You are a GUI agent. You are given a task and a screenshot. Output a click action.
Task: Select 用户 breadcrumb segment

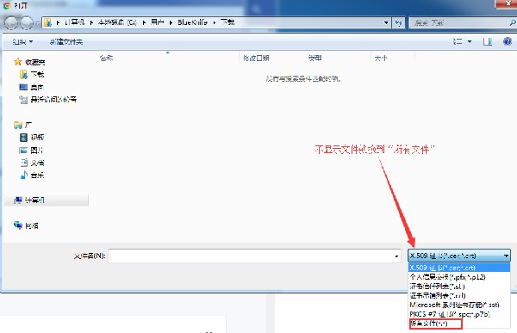click(158, 22)
